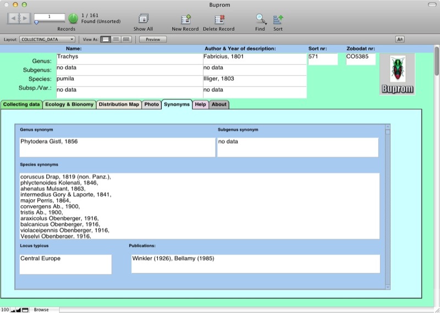Click the green found-set pie indicator

[x=73, y=19]
